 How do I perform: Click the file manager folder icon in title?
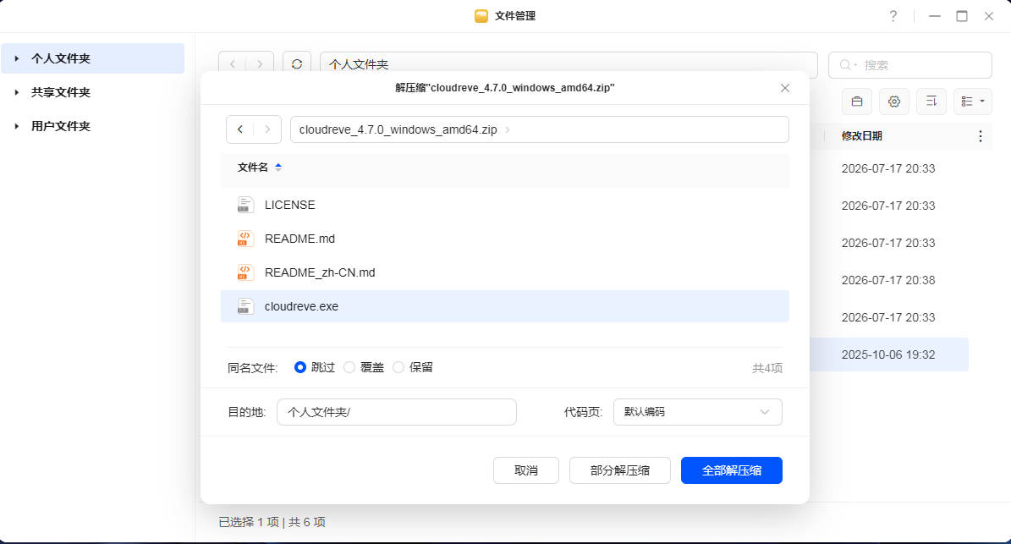click(x=481, y=16)
